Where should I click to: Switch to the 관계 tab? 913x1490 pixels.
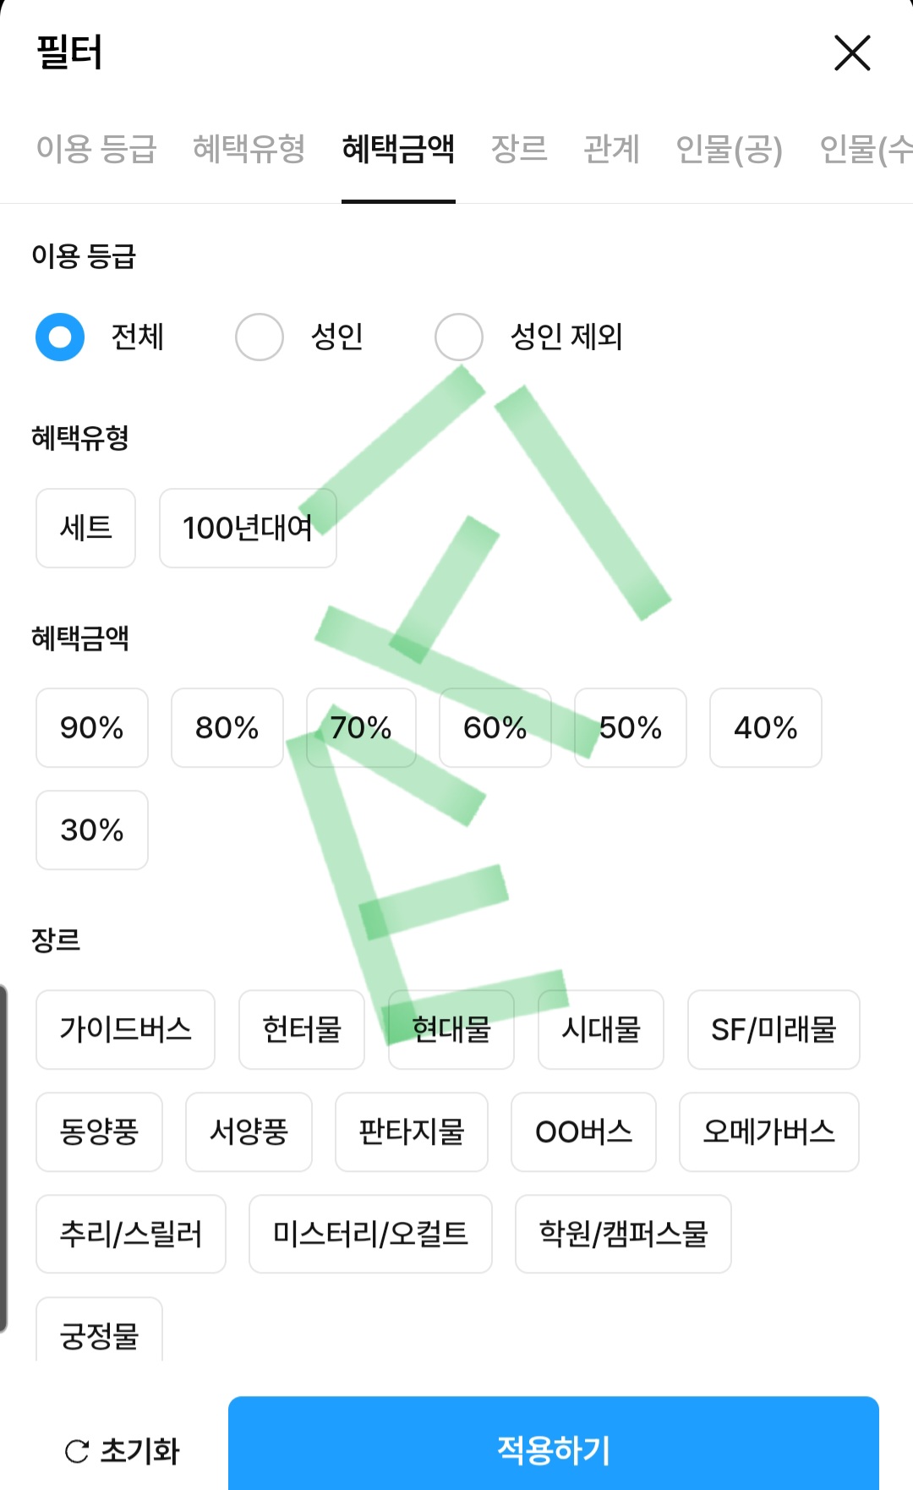coord(611,149)
